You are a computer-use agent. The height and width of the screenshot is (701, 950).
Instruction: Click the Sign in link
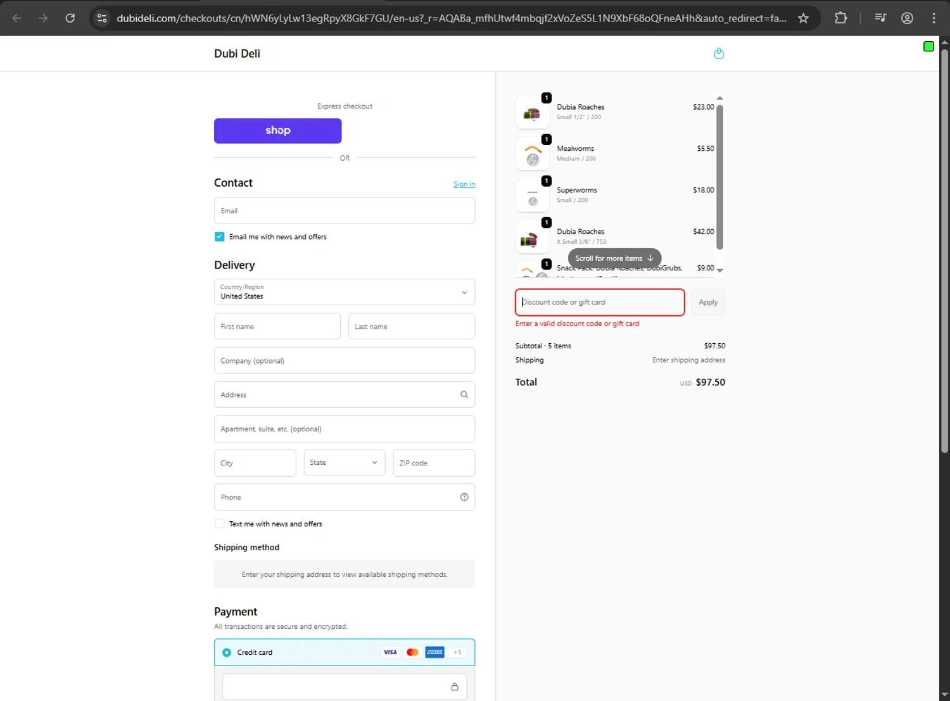pos(464,184)
